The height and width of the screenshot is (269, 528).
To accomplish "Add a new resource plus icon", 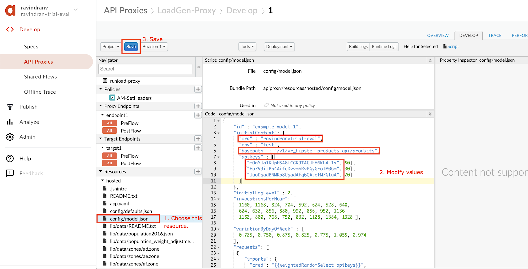I will tap(198, 172).
